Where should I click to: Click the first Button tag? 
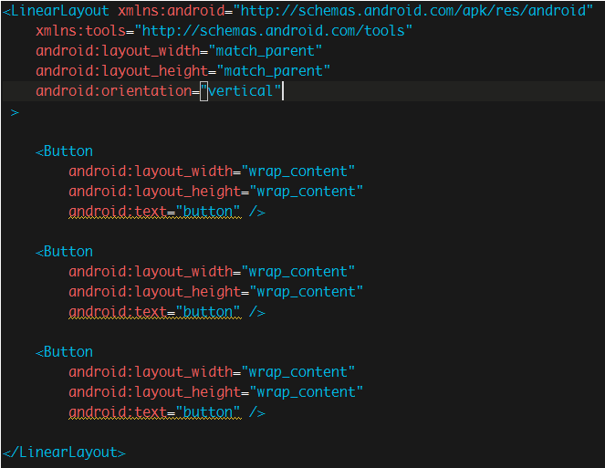point(64,151)
